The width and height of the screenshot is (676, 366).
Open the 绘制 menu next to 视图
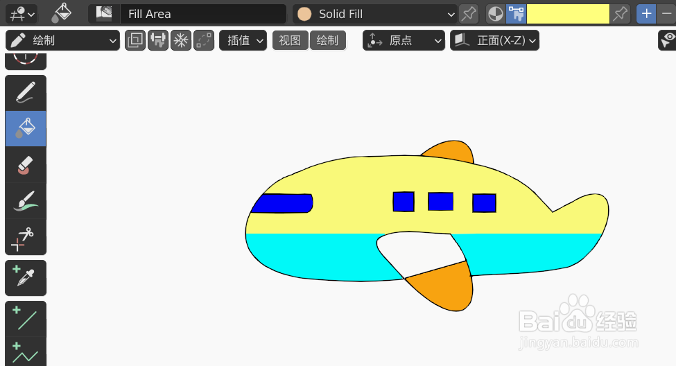click(328, 40)
